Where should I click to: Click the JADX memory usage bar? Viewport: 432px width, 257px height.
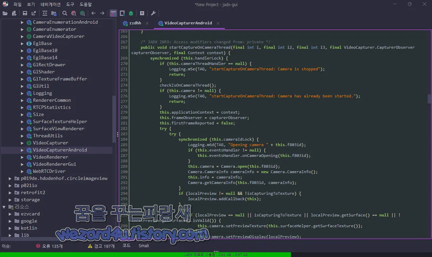click(x=216, y=255)
